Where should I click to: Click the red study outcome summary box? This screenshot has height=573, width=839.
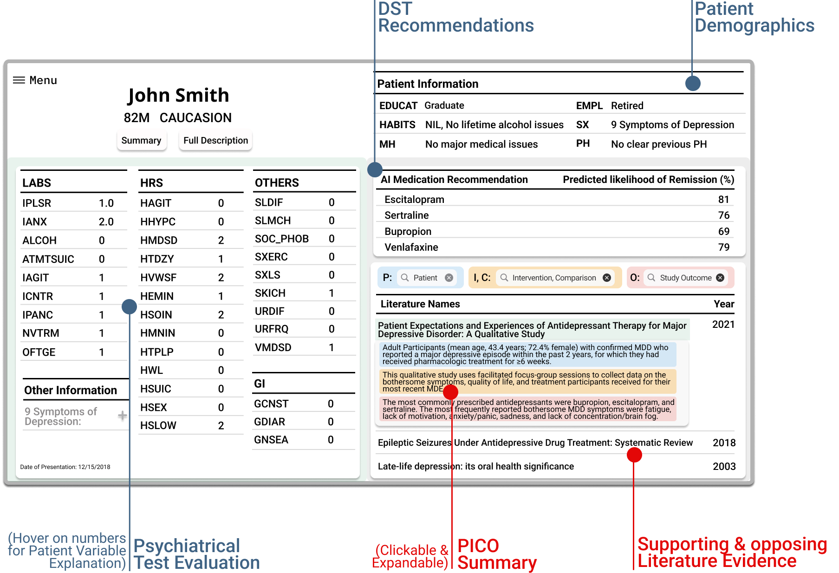(x=527, y=409)
